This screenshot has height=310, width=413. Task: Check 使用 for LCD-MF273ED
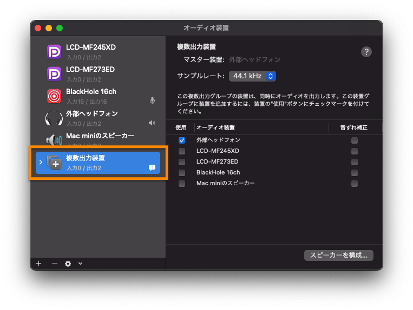click(x=182, y=162)
